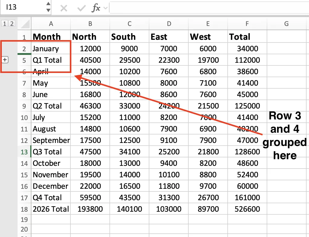Select column C header
The height and width of the screenshot is (237, 309).
[x=129, y=24]
